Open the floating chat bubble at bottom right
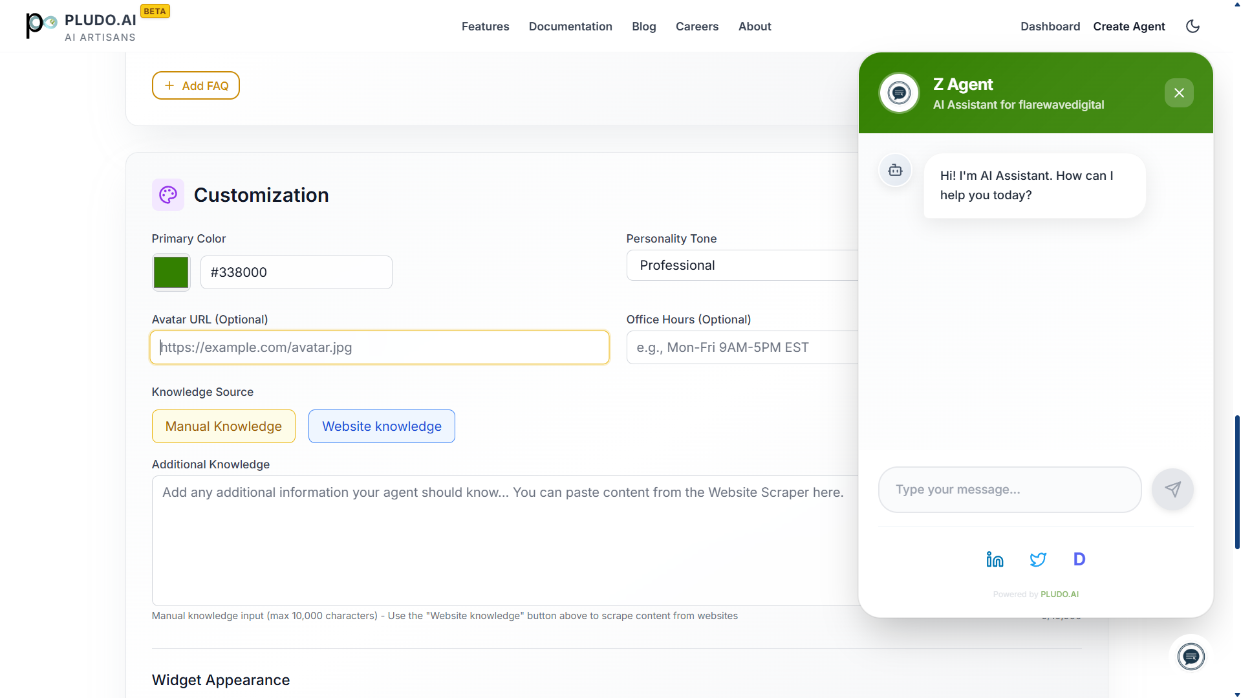This screenshot has height=698, width=1241. coord(1191,656)
